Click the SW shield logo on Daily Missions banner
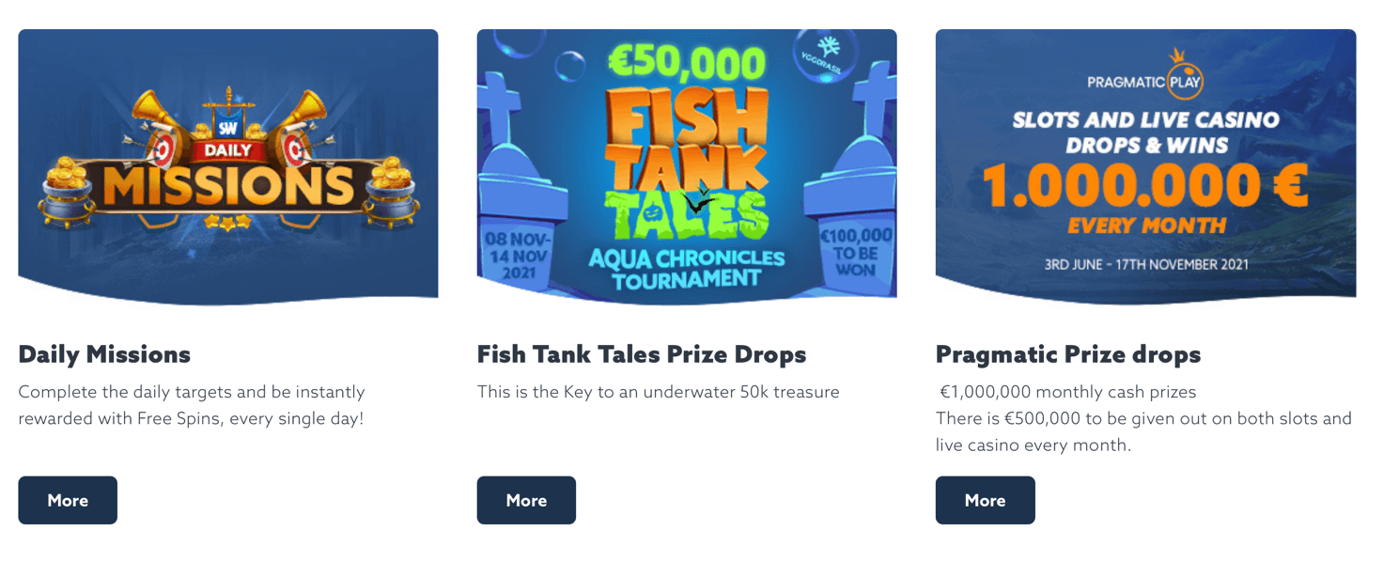 click(x=227, y=126)
